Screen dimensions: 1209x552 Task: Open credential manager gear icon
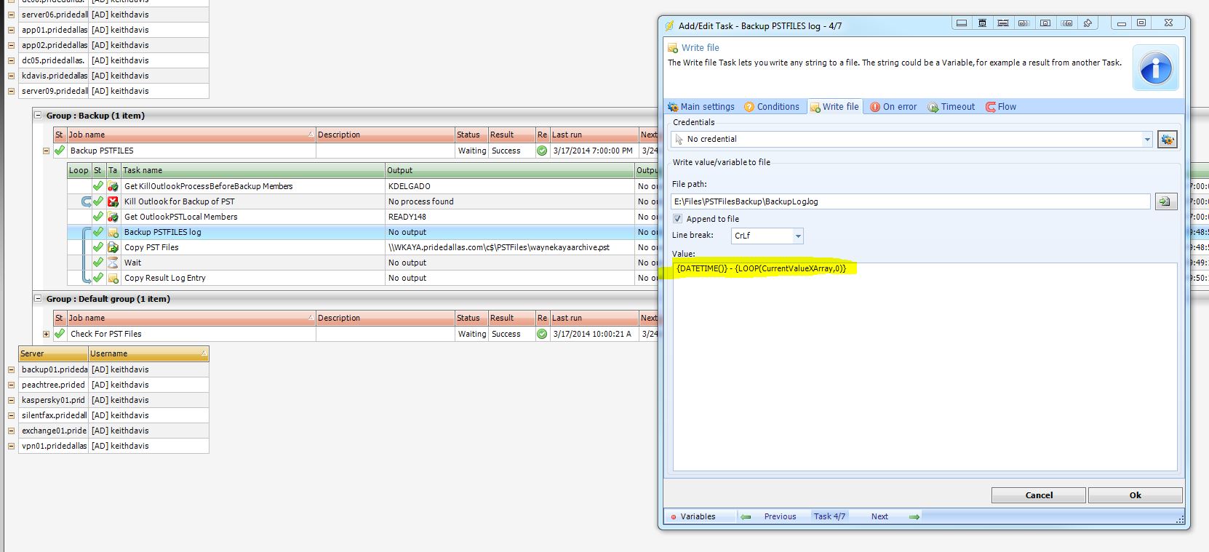pyautogui.click(x=1167, y=140)
